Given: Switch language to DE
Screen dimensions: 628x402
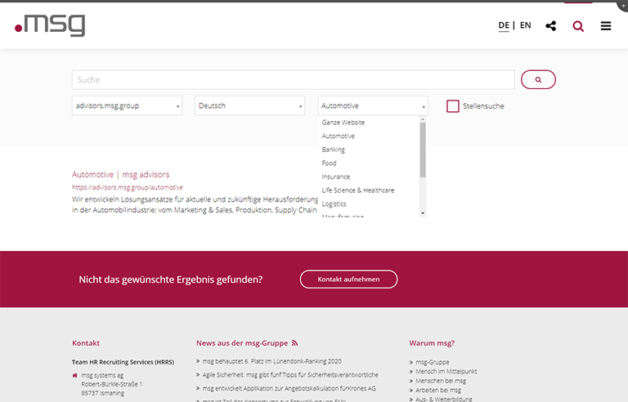Looking at the screenshot, I should [x=504, y=25].
